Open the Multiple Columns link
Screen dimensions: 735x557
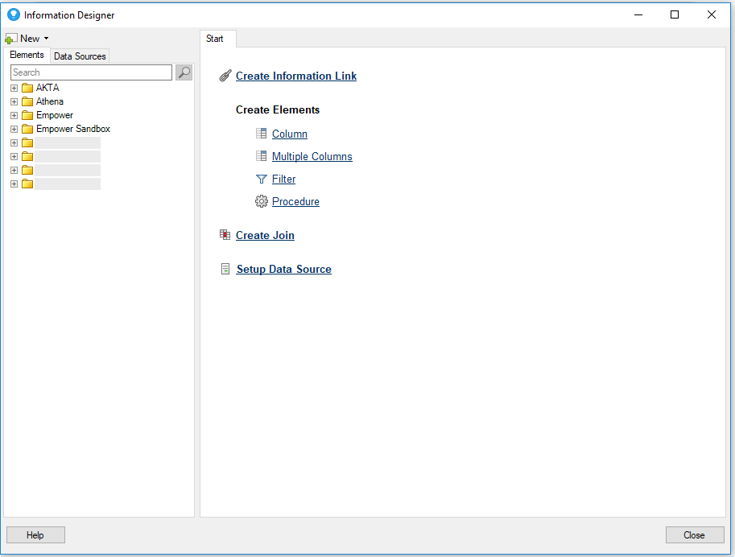pyautogui.click(x=312, y=157)
